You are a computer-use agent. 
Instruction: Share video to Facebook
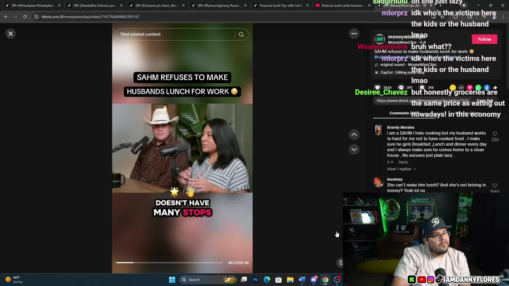click(487, 88)
